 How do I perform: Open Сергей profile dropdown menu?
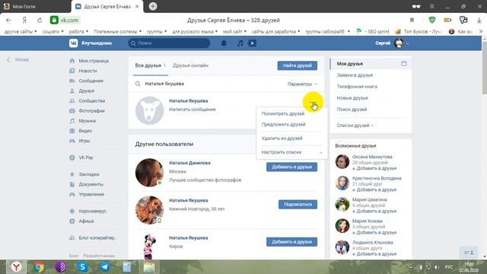point(392,43)
